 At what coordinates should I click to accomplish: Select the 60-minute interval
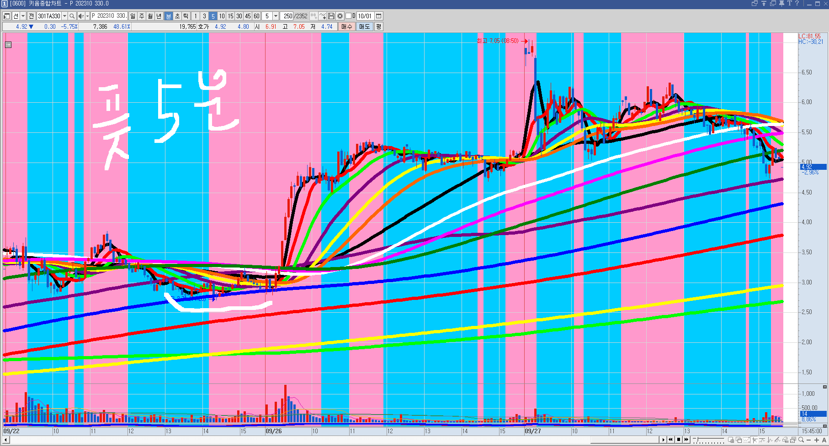click(256, 16)
